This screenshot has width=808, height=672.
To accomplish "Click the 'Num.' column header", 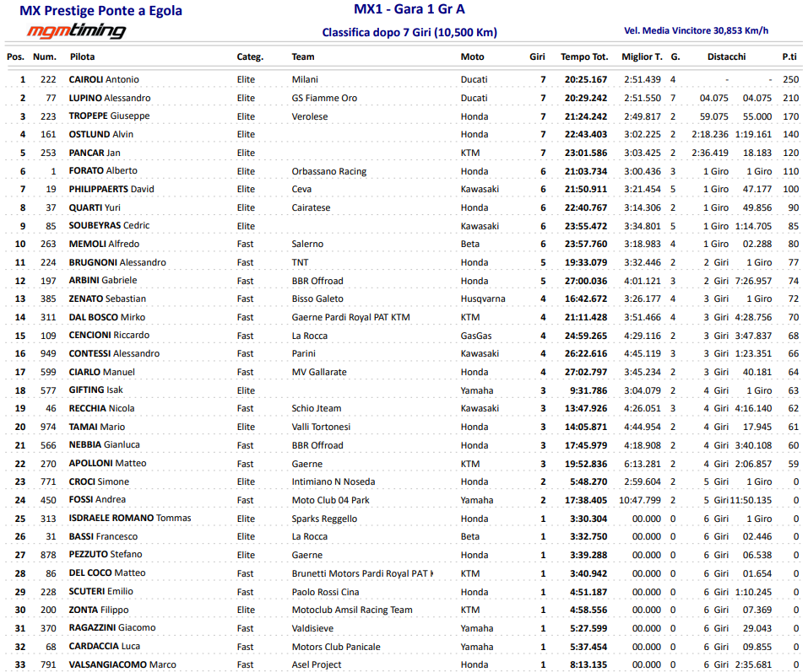I will (x=45, y=56).
